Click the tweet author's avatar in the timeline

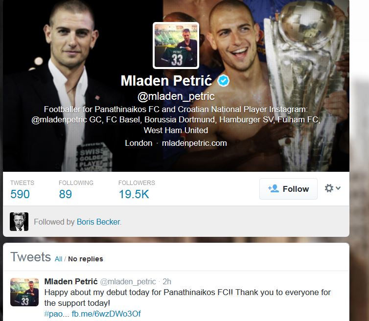[24, 292]
